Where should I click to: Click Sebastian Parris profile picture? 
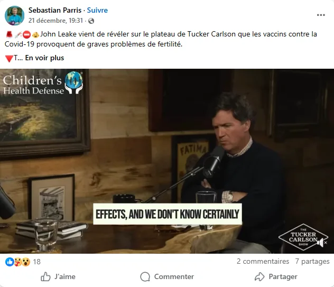pyautogui.click(x=14, y=15)
